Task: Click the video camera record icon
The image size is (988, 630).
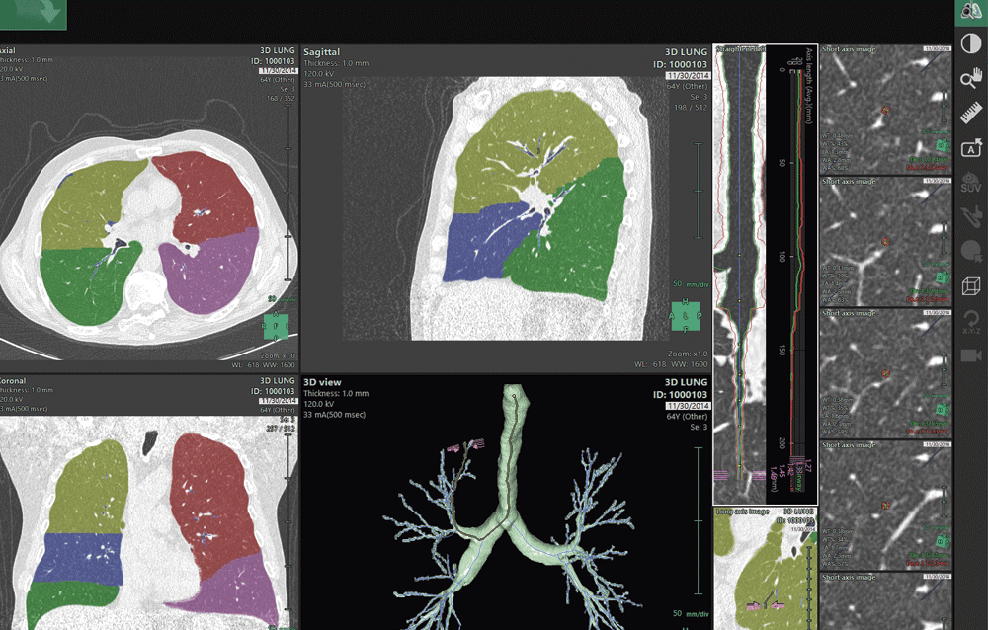Action: coord(971,355)
